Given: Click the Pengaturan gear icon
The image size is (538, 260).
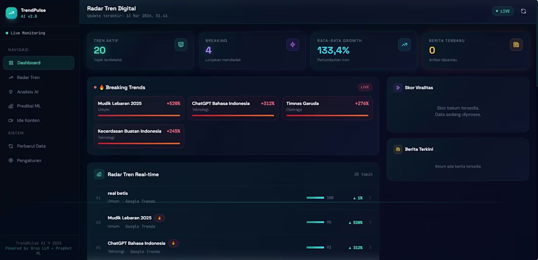Looking at the screenshot, I should (11, 160).
